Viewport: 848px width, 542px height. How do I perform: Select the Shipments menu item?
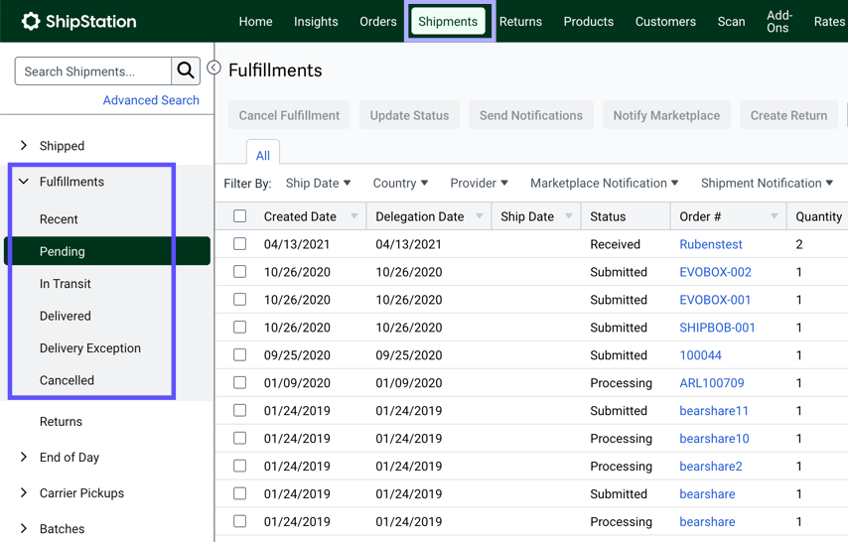[448, 22]
